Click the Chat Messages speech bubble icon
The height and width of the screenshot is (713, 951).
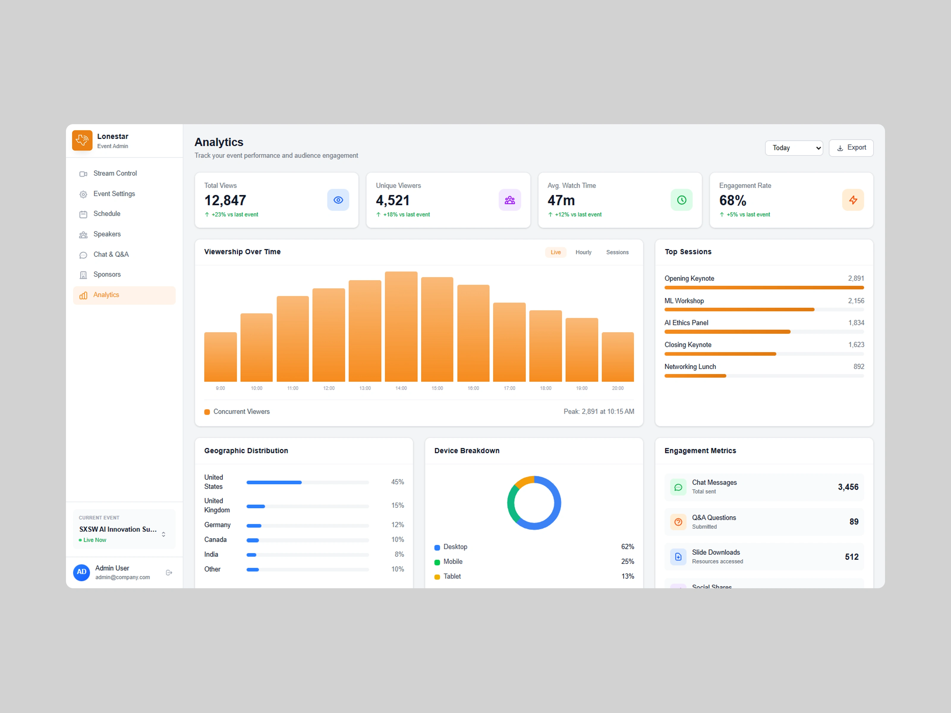point(678,487)
